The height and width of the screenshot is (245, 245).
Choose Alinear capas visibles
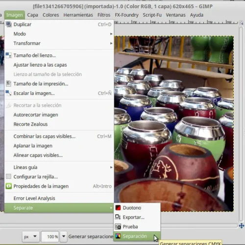coord(59,155)
